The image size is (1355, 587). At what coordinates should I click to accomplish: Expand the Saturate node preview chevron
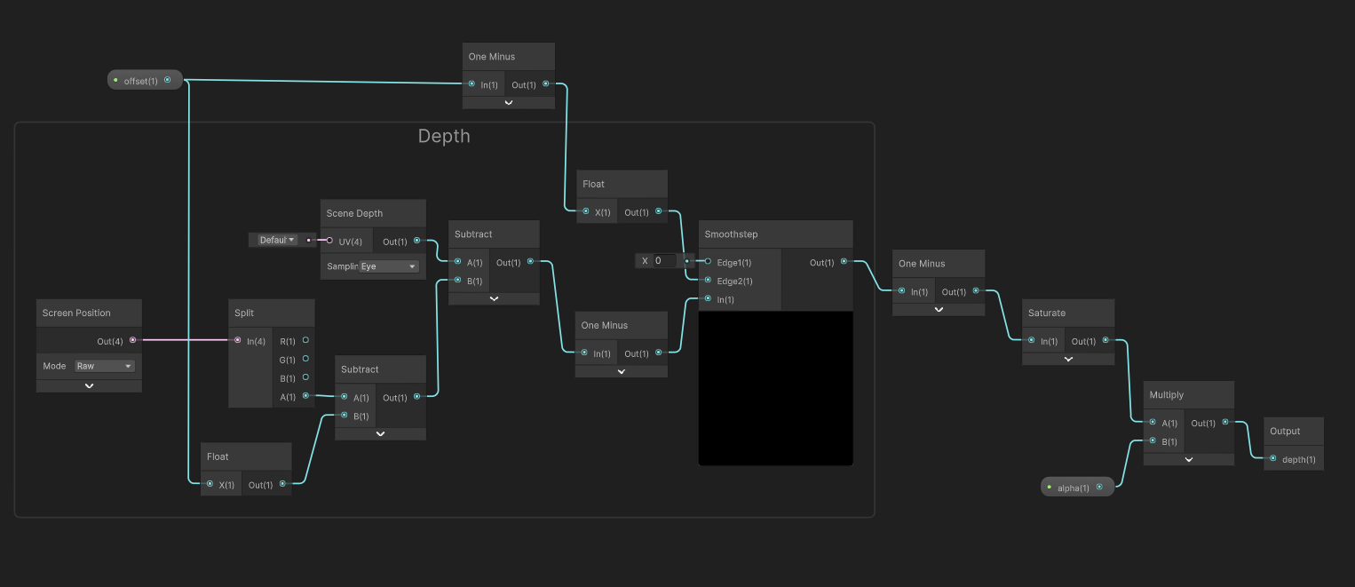1068,360
